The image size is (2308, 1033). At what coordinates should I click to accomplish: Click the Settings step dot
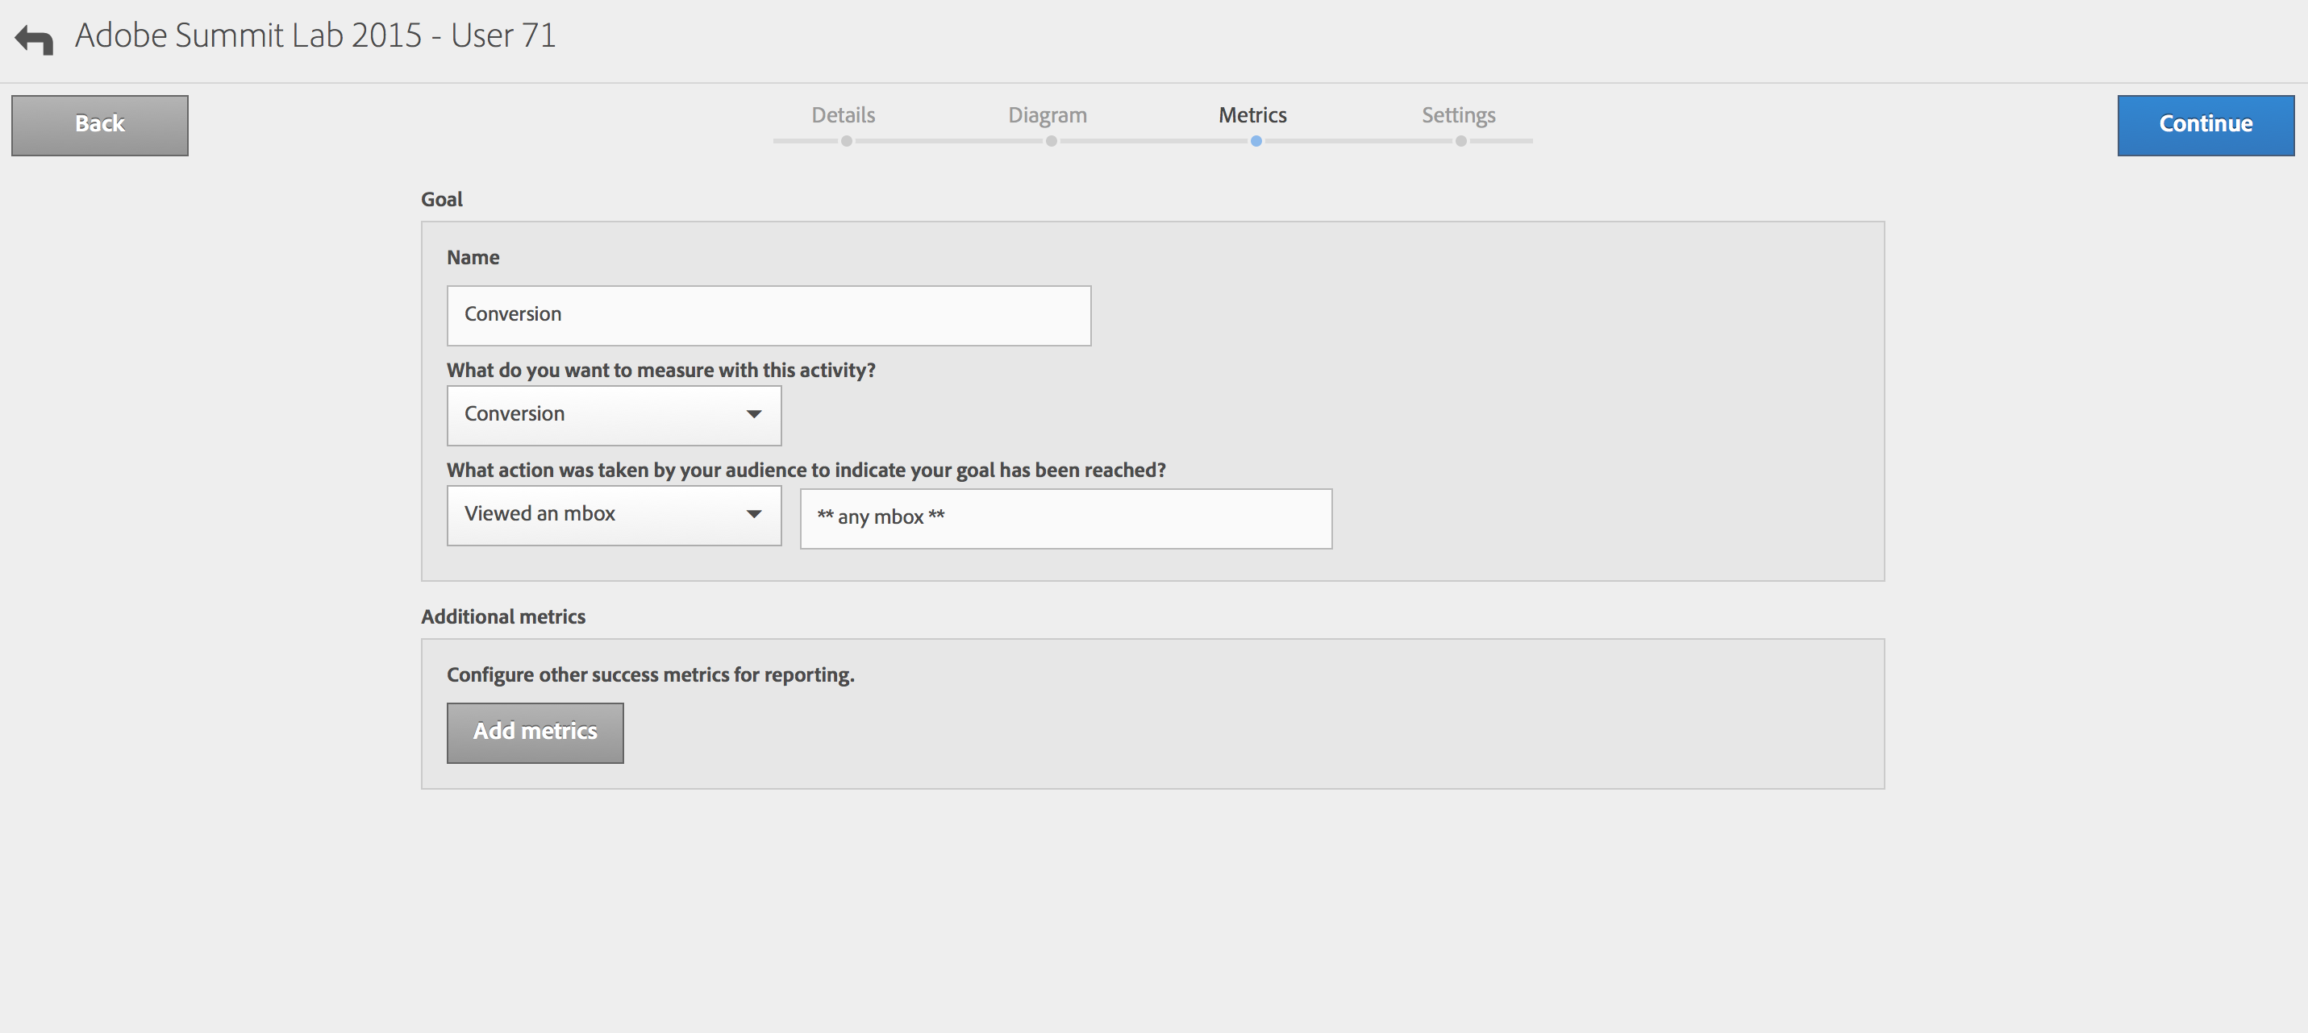click(x=1460, y=142)
